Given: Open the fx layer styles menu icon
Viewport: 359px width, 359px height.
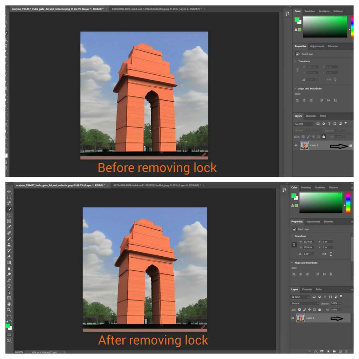Looking at the screenshot, I should pyautogui.click(x=316, y=351).
